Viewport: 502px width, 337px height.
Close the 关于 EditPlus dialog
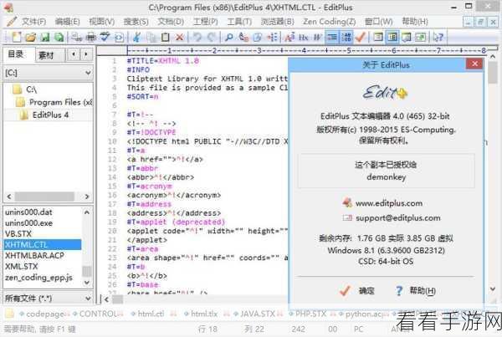(474, 64)
